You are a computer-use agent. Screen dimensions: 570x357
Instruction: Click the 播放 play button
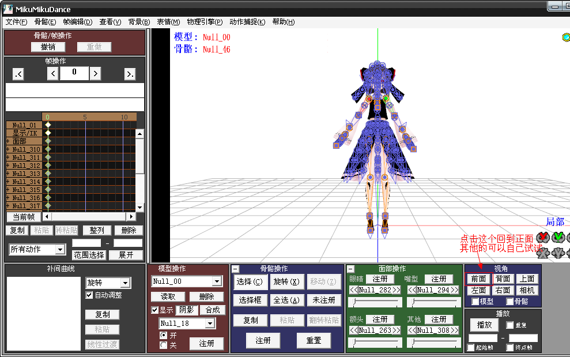coord(484,325)
